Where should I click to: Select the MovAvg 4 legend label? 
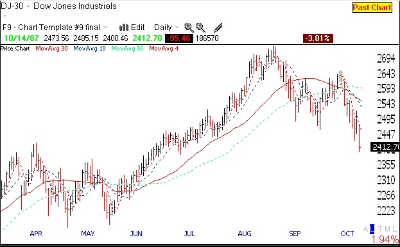pyautogui.click(x=164, y=48)
